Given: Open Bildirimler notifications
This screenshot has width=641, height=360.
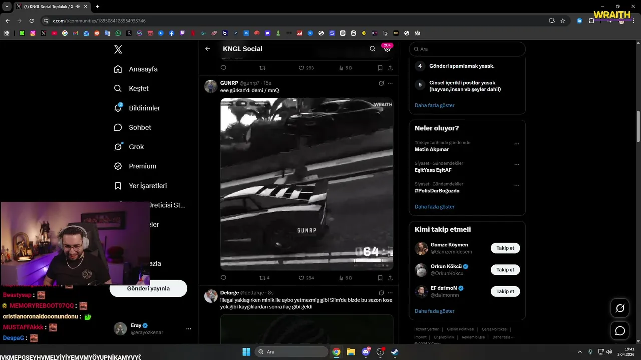Looking at the screenshot, I should pyautogui.click(x=137, y=108).
